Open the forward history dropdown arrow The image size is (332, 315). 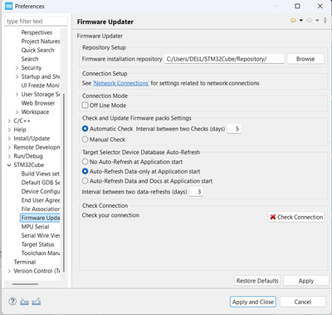click(x=317, y=21)
